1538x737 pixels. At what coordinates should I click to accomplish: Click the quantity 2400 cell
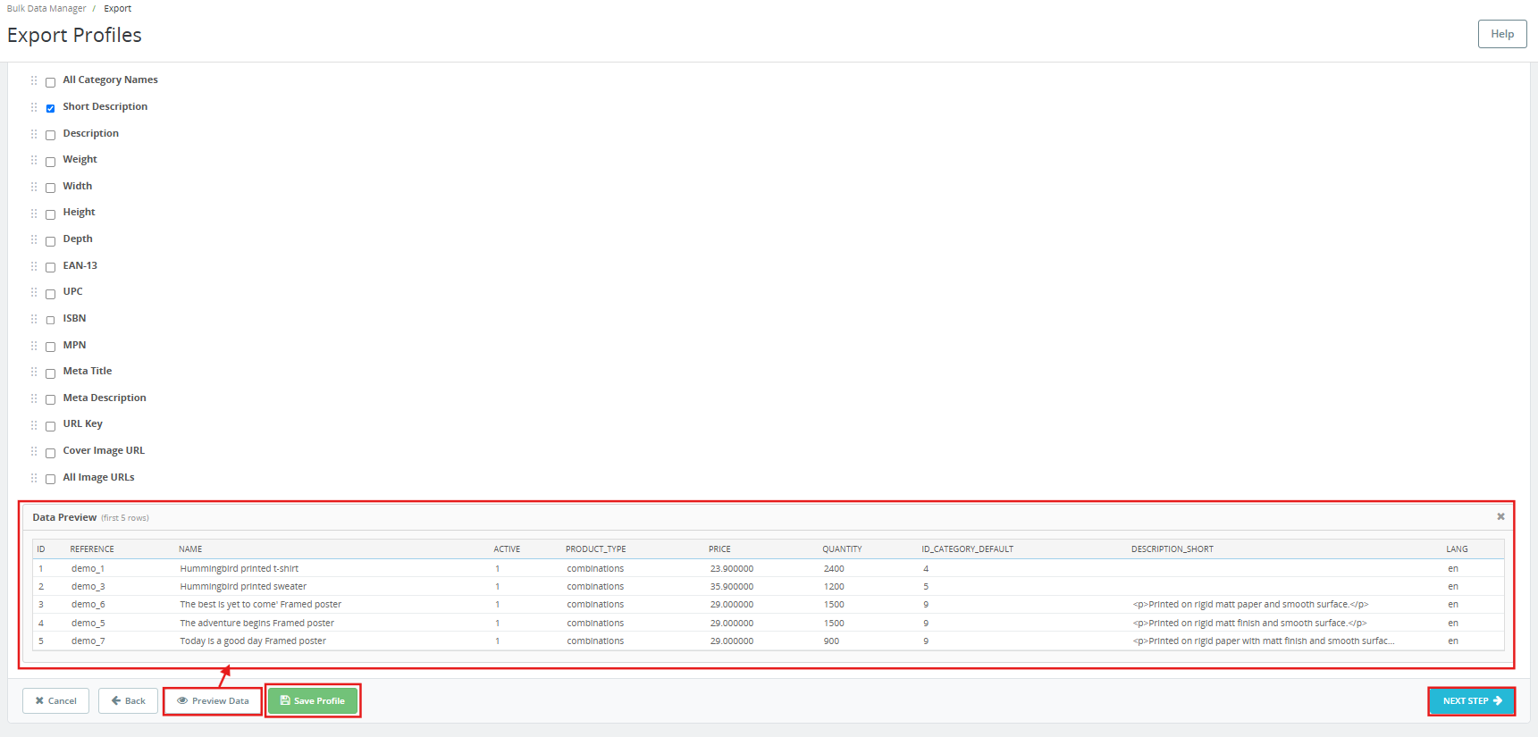(x=834, y=568)
